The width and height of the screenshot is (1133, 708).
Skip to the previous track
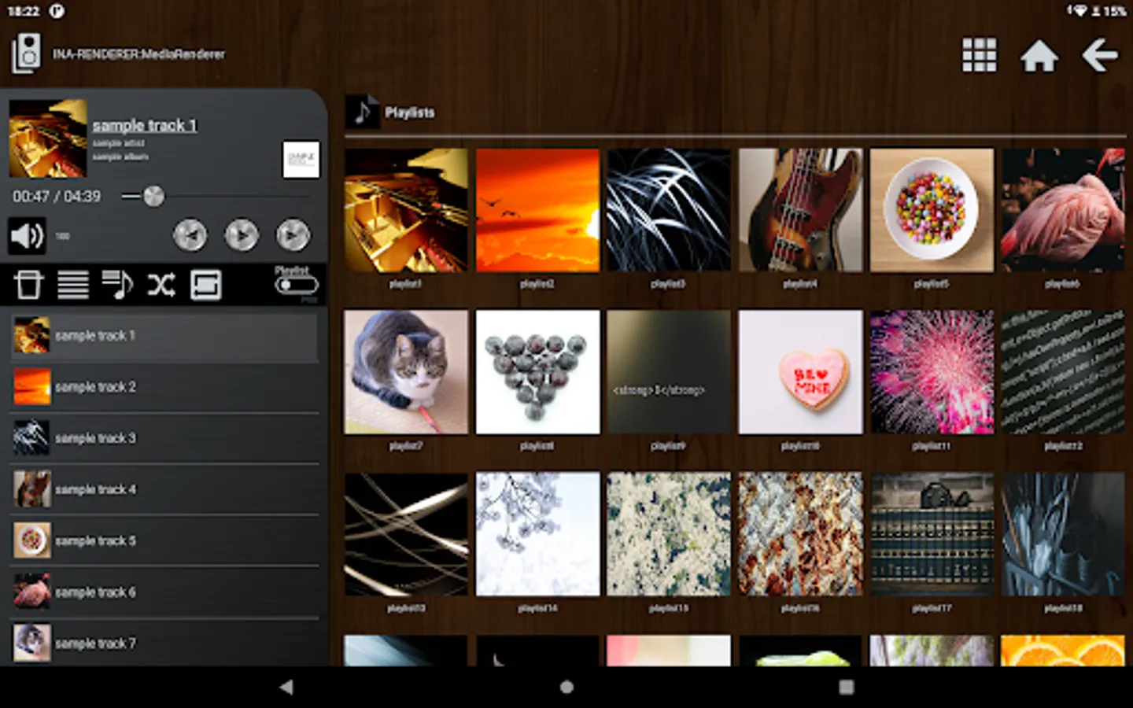[190, 235]
